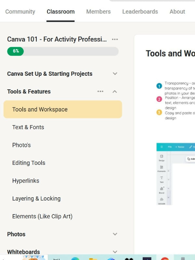
Task: Click numbered bullet 2 for Position
Action: 159,99
